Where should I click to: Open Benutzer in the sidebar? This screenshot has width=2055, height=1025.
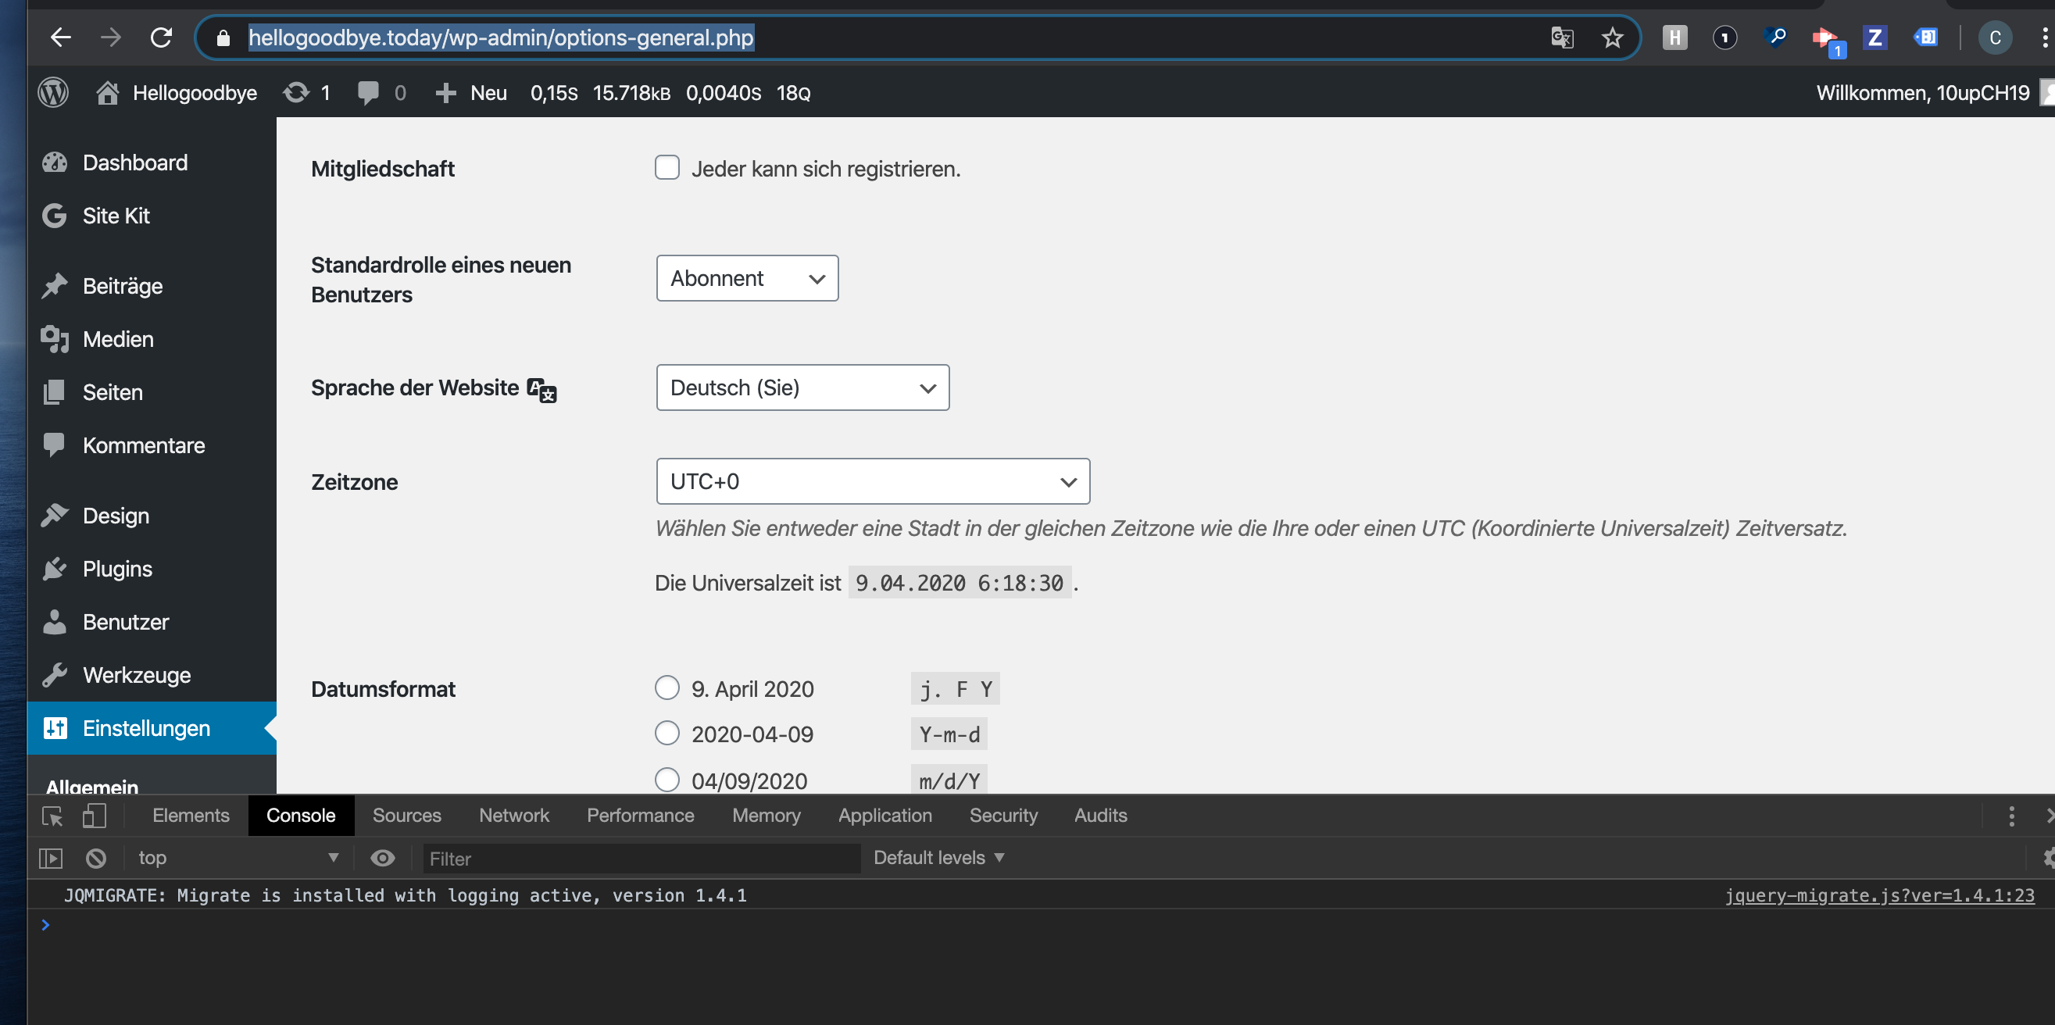152,621
